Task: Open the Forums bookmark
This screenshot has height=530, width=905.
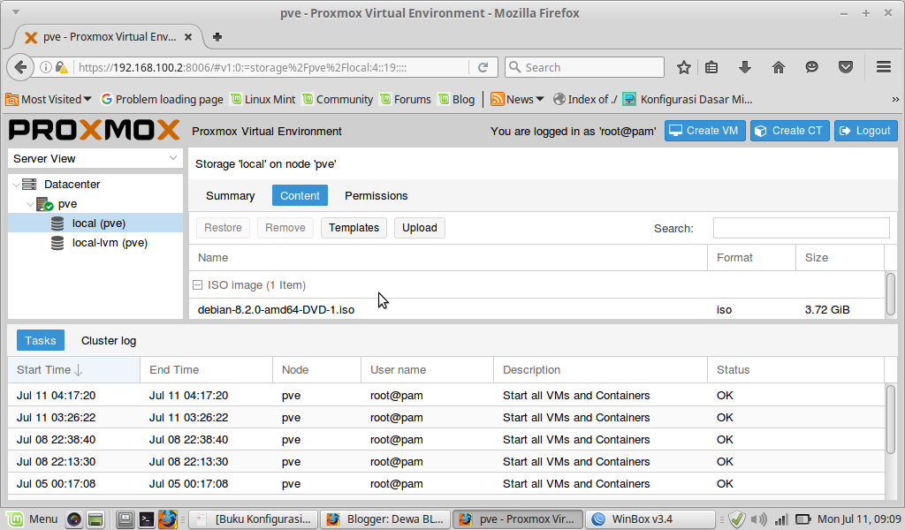Action: coord(405,100)
